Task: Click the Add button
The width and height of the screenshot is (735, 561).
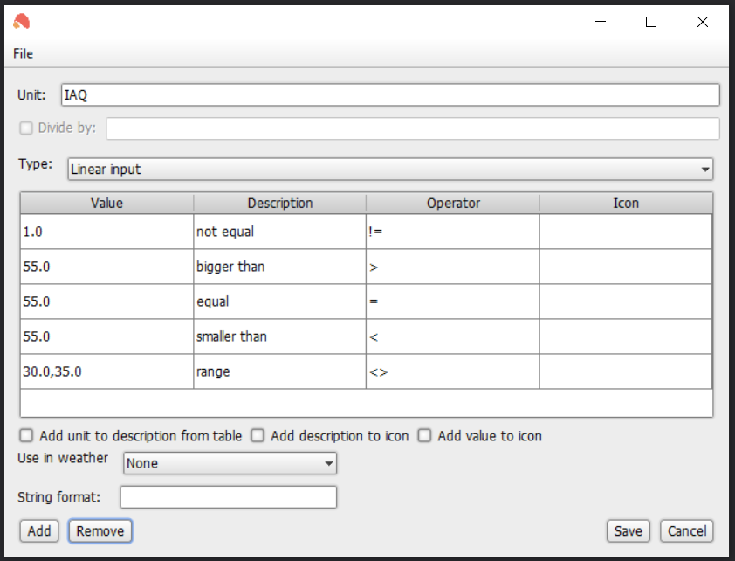Action: pyautogui.click(x=39, y=531)
